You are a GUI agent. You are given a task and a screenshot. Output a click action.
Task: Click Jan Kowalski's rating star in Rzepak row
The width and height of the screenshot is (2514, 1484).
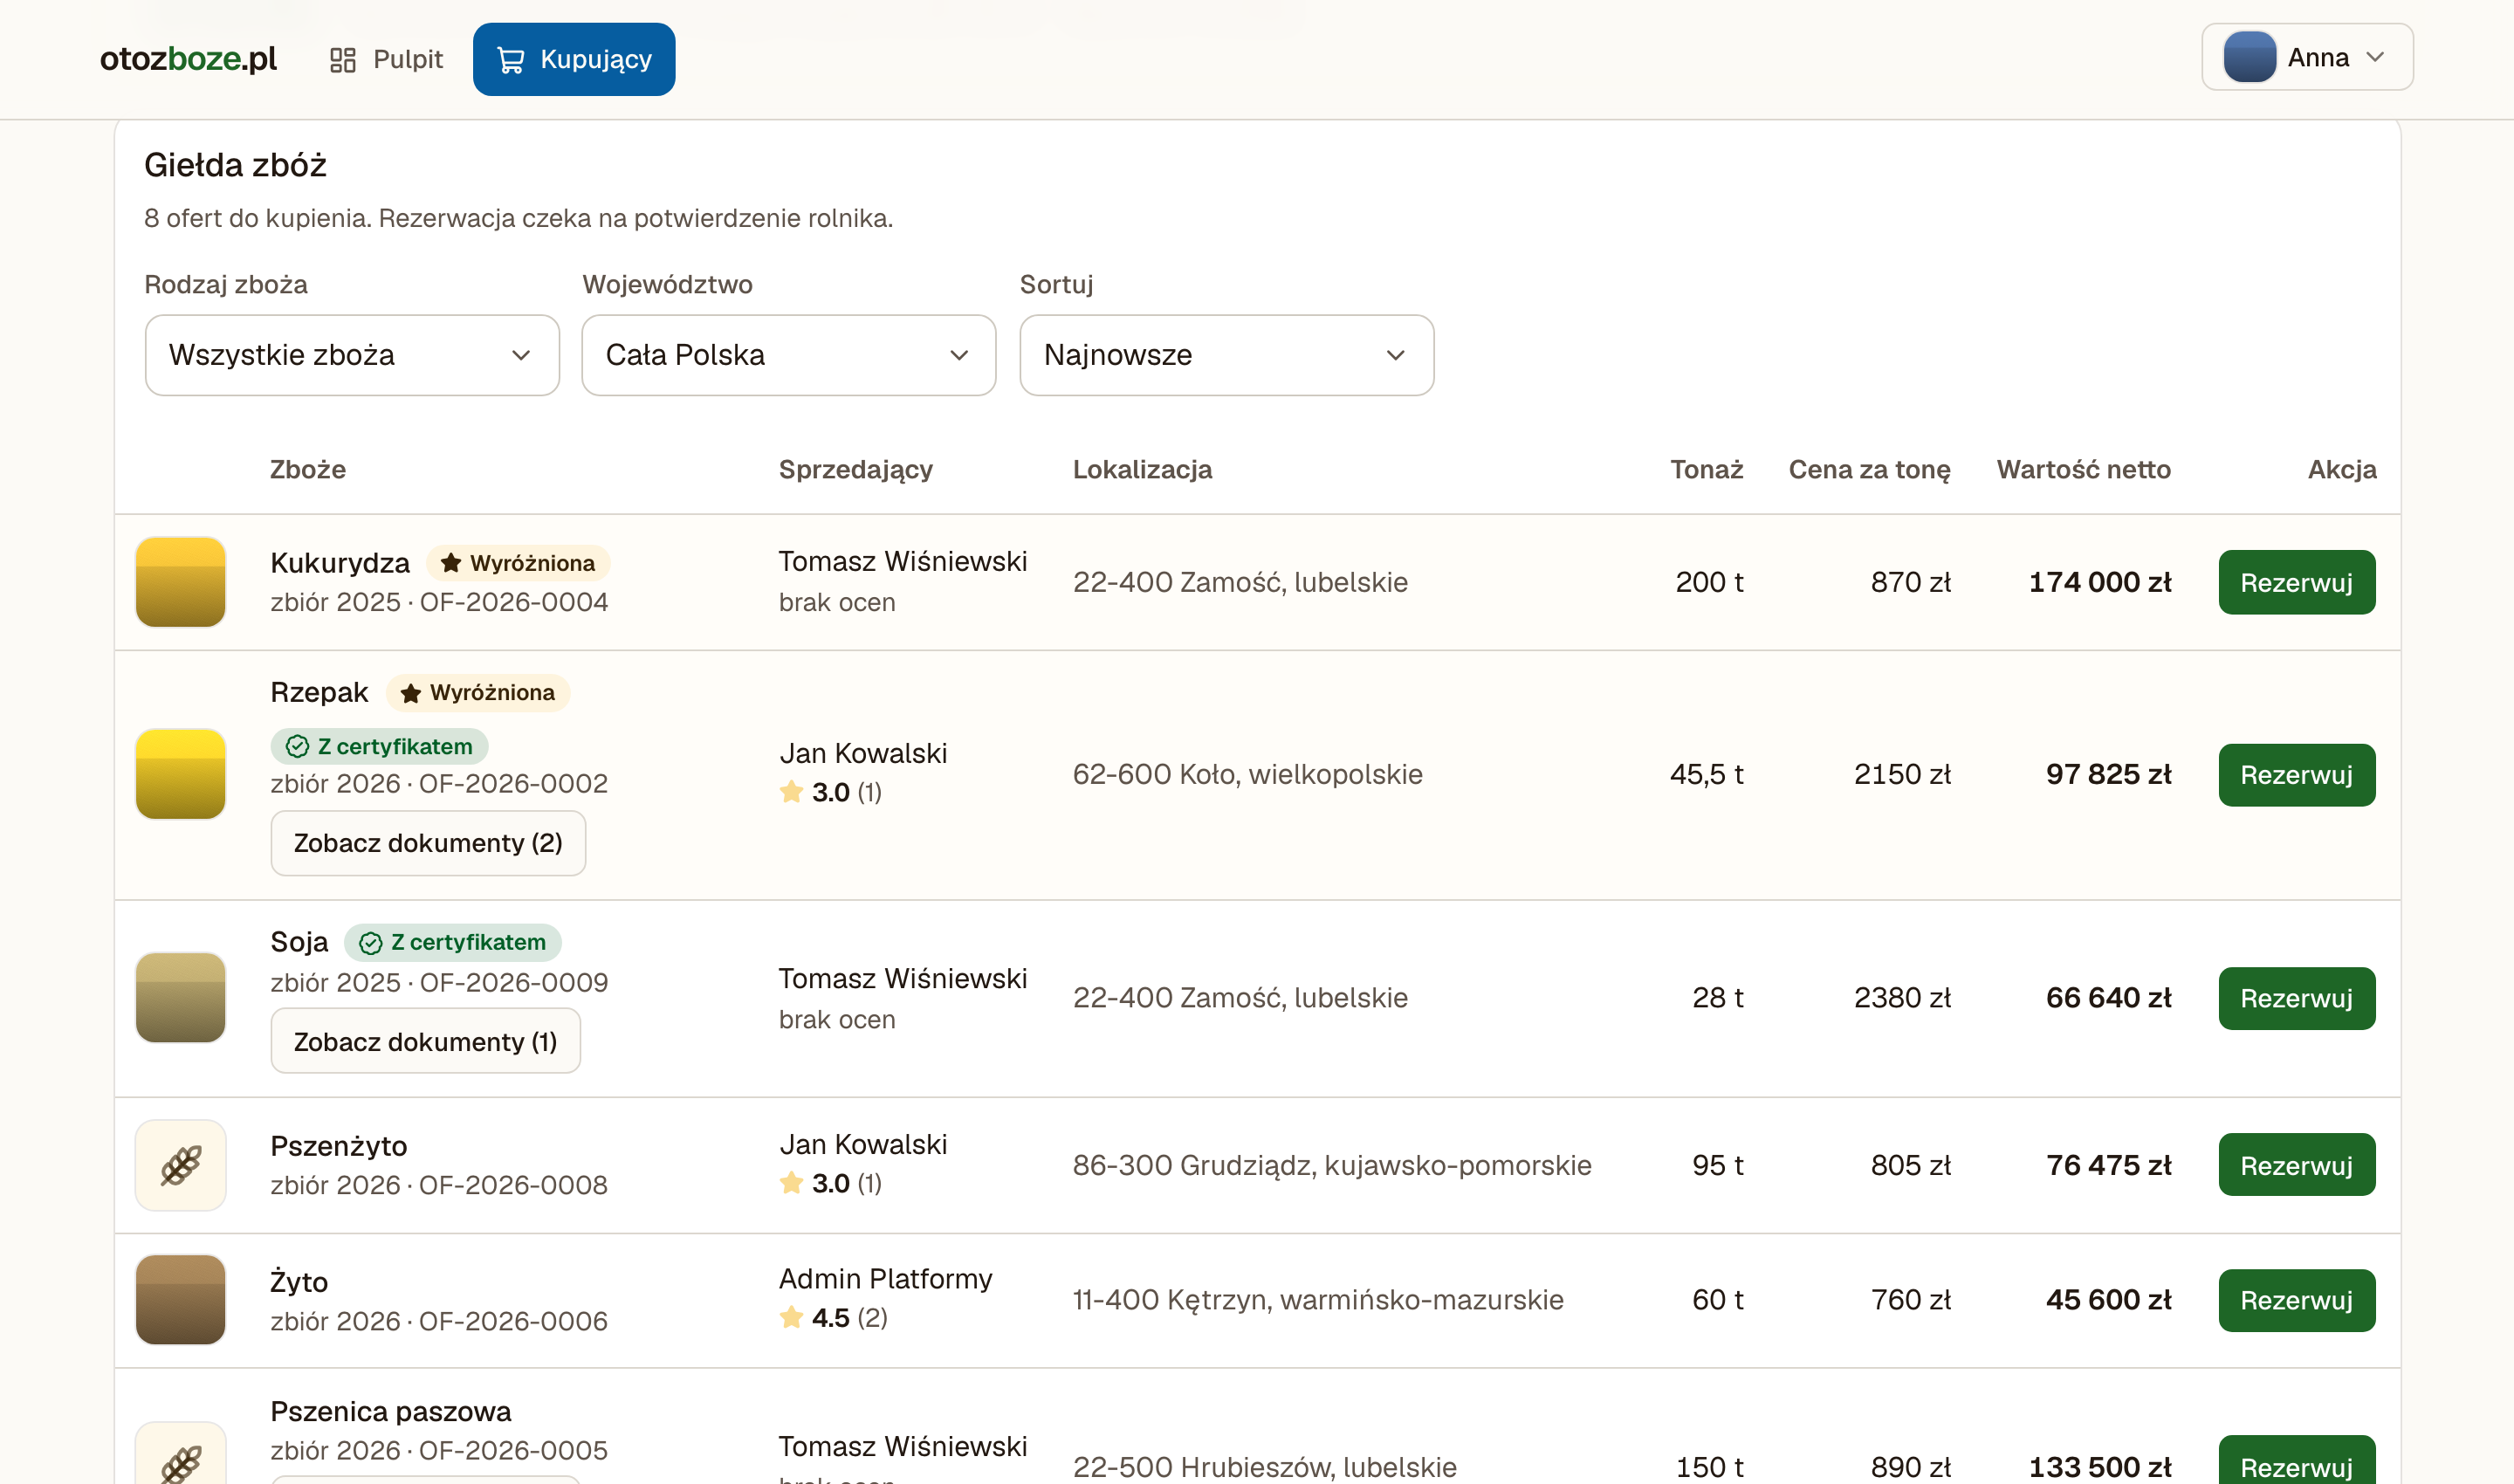click(791, 792)
